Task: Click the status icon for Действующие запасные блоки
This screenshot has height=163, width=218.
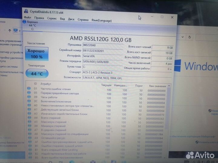Action: (x=29, y=109)
